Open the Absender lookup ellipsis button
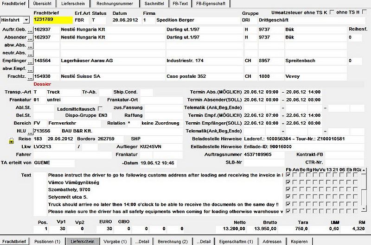This screenshot has width=371, height=245. coord(30,38)
